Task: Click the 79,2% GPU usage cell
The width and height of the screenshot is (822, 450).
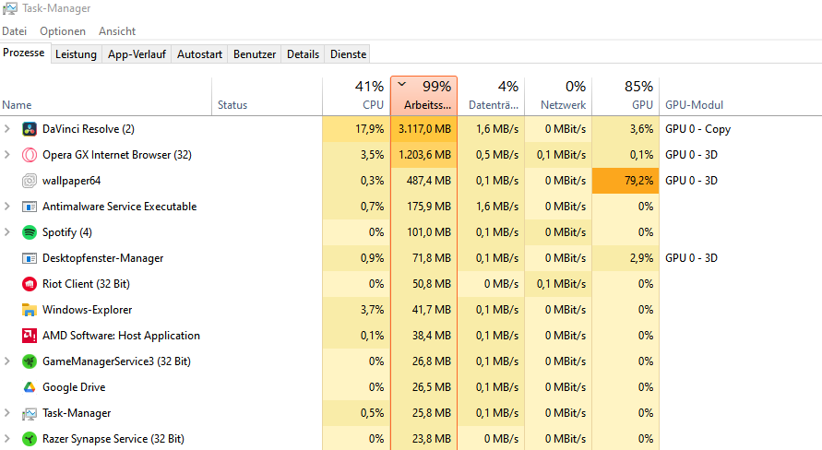Action: tap(625, 181)
